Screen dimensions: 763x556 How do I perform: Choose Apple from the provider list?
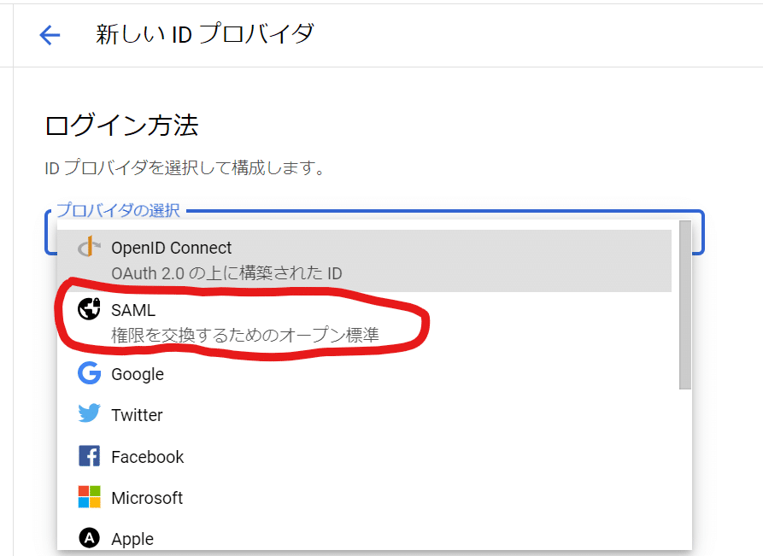click(365, 538)
